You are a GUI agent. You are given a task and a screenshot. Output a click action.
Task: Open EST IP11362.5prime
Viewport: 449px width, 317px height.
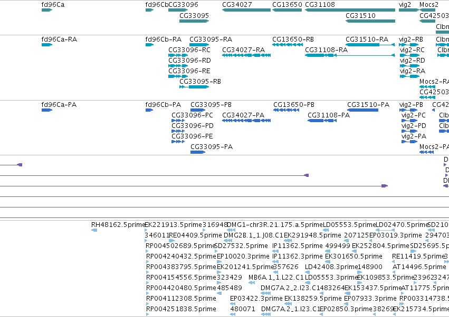tap(275, 251)
